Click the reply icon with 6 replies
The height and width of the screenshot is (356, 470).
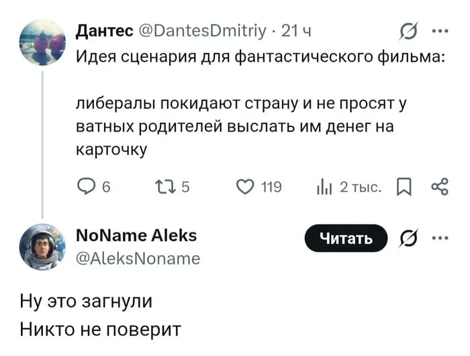pos(87,187)
